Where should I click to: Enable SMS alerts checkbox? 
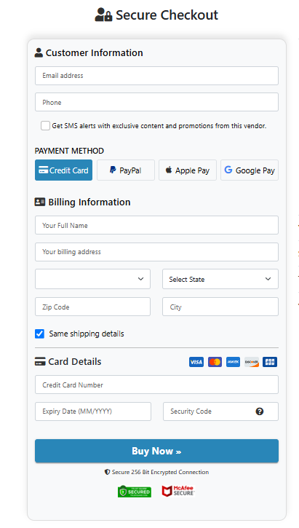(45, 125)
